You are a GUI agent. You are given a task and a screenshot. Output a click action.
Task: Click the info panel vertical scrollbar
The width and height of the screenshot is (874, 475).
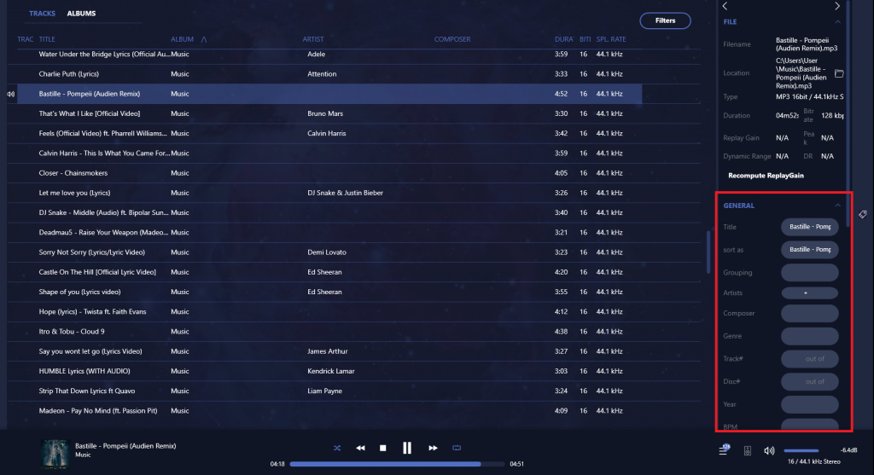[x=848, y=112]
